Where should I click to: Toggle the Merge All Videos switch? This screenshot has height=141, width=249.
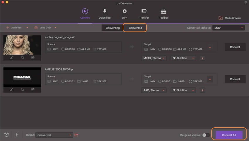[x=206, y=135]
